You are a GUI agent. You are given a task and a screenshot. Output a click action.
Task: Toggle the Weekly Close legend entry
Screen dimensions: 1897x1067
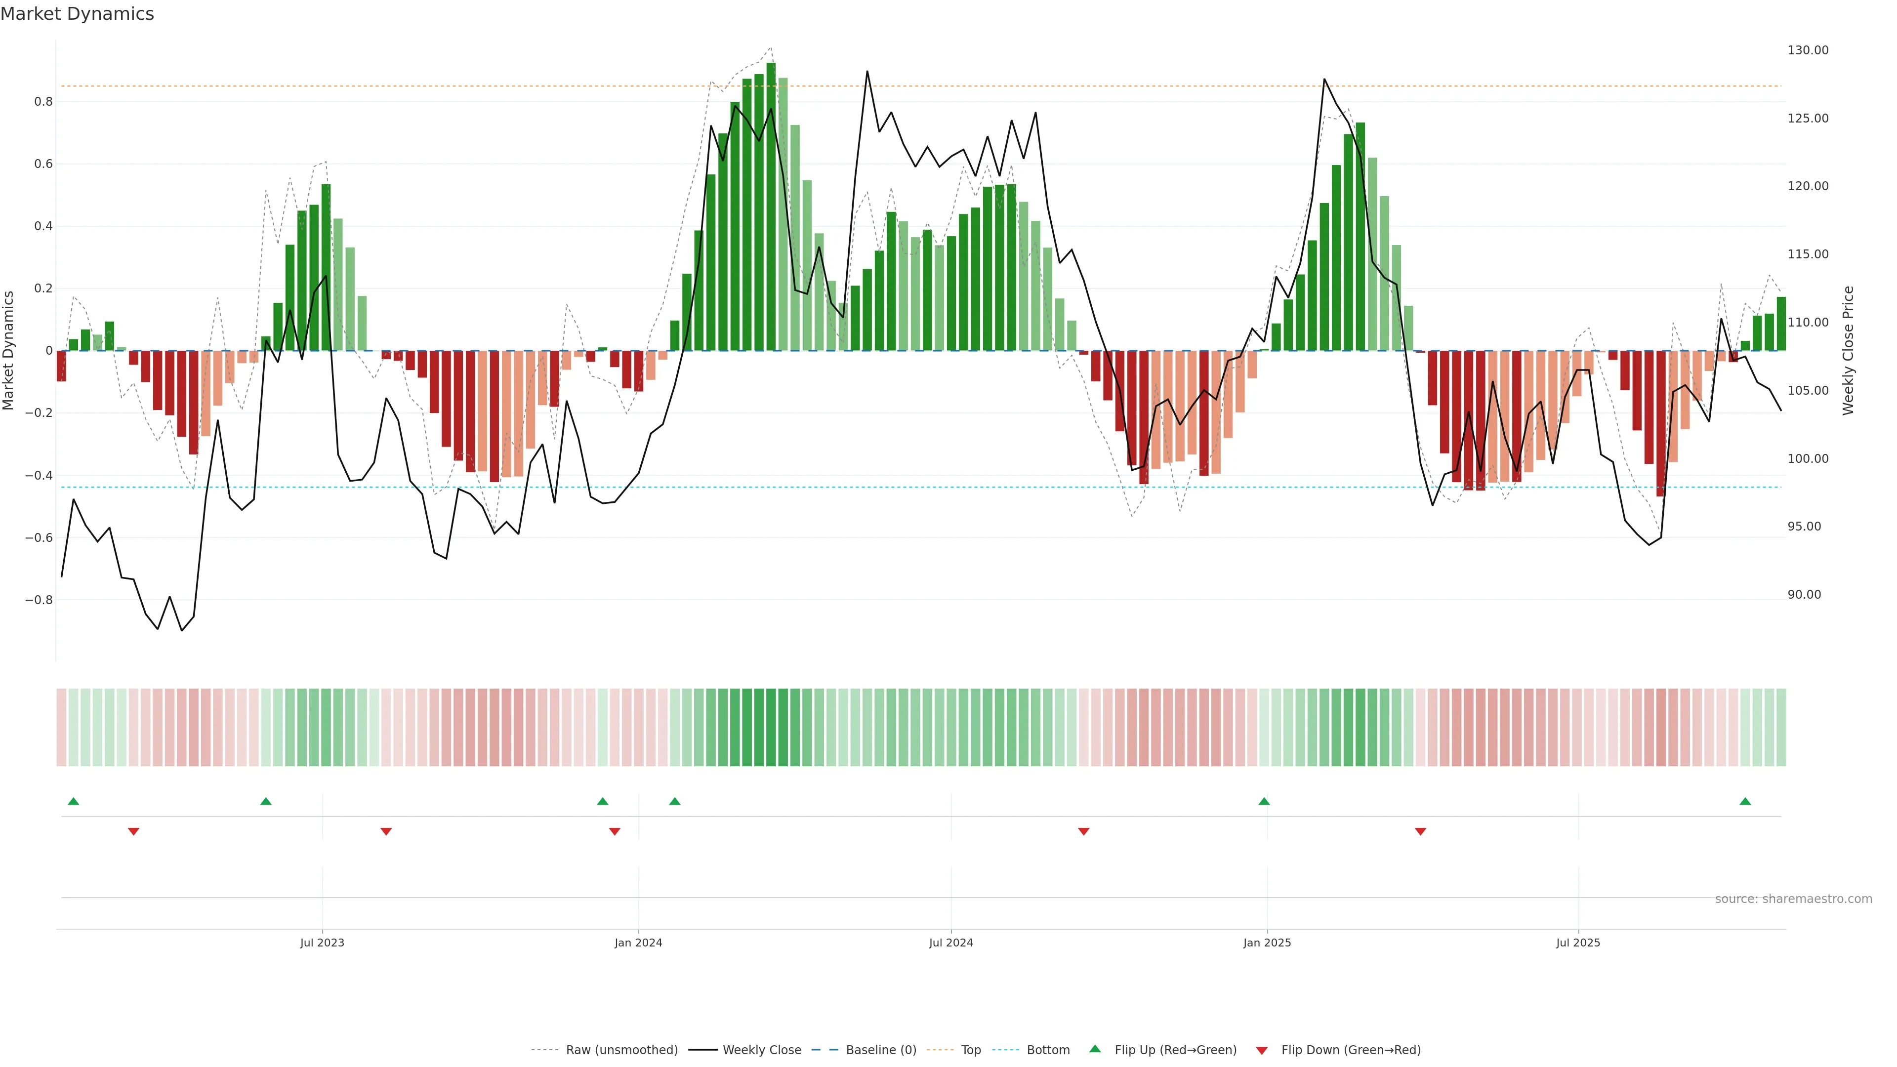pos(761,1050)
